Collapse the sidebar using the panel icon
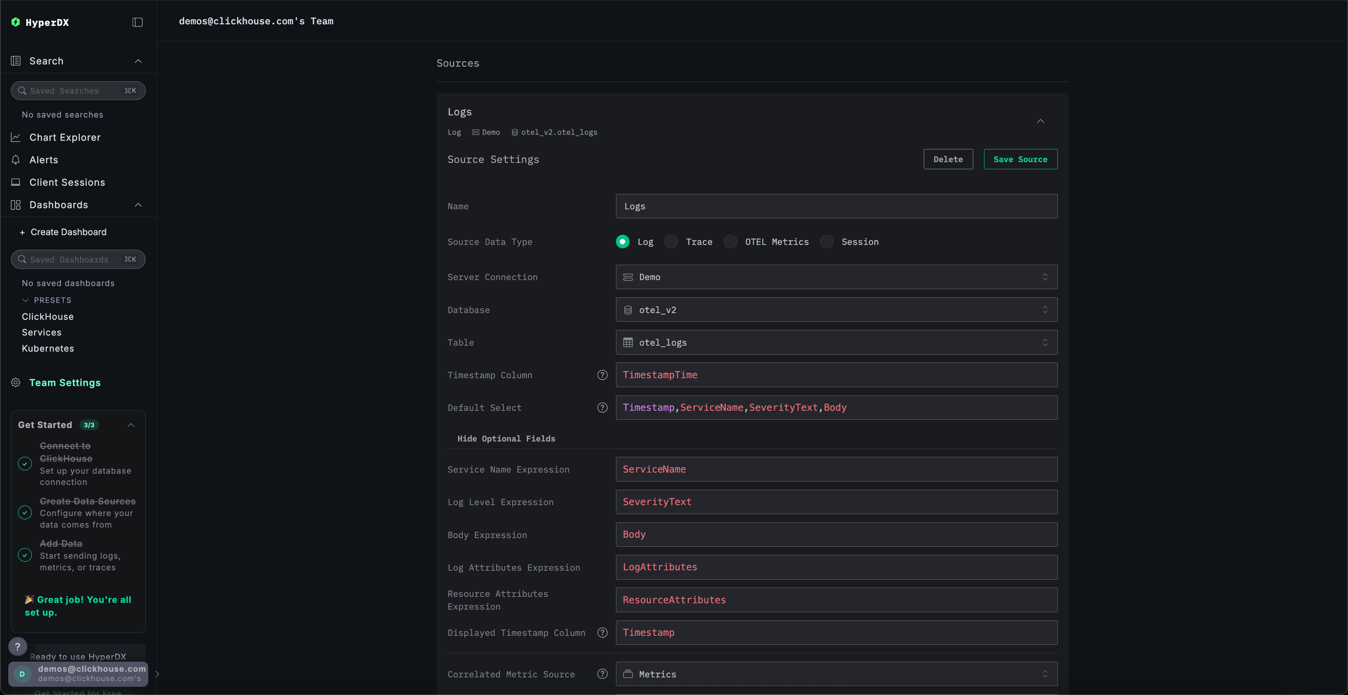The height and width of the screenshot is (695, 1348). (137, 22)
